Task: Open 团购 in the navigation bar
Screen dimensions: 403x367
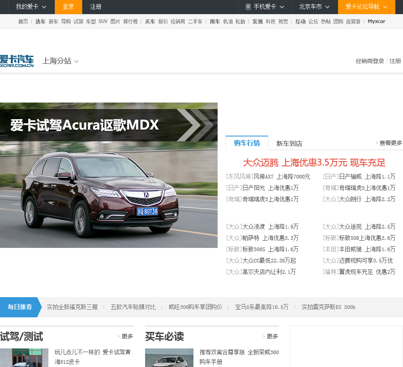Action: (x=338, y=21)
